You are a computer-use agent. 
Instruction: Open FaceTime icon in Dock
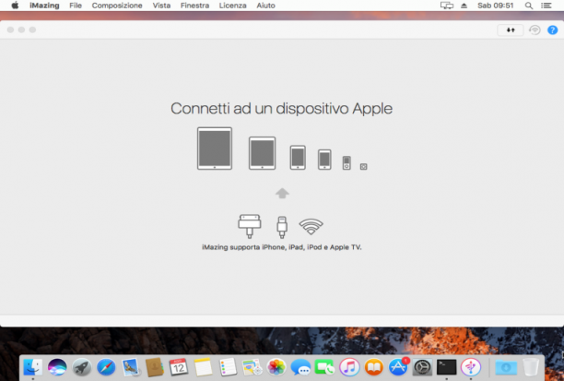324,367
